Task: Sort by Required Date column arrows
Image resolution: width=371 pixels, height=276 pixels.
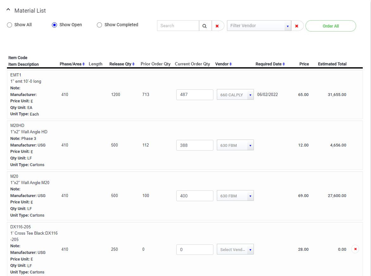Action: coord(284,64)
